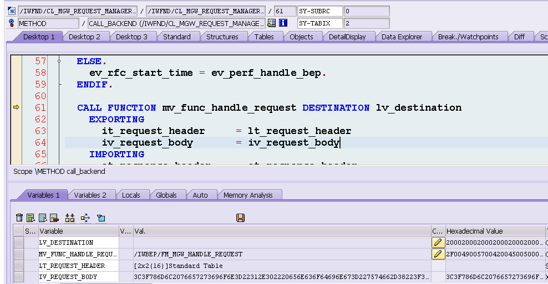The height and width of the screenshot is (284, 548).
Task: Click lv_destination in code line 61
Action: pyautogui.click(x=419, y=108)
